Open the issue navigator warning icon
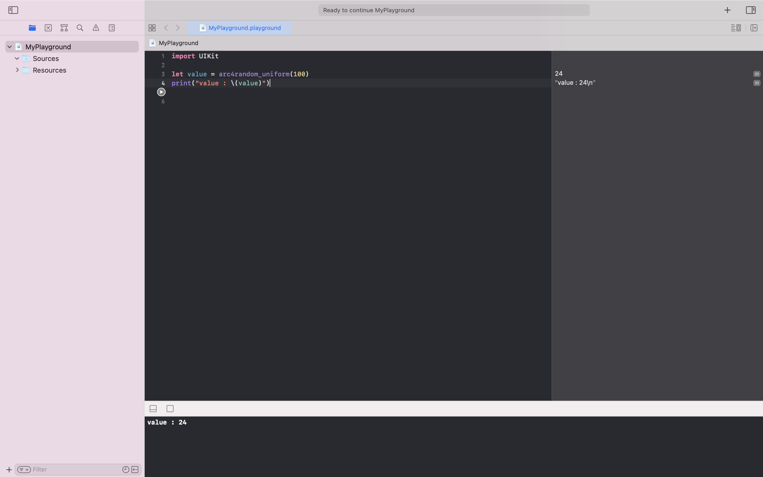763x477 pixels. pos(96,28)
